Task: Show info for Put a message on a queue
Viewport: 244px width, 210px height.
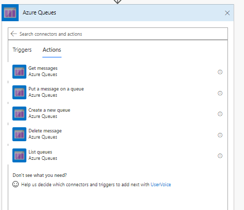Action: click(220, 93)
